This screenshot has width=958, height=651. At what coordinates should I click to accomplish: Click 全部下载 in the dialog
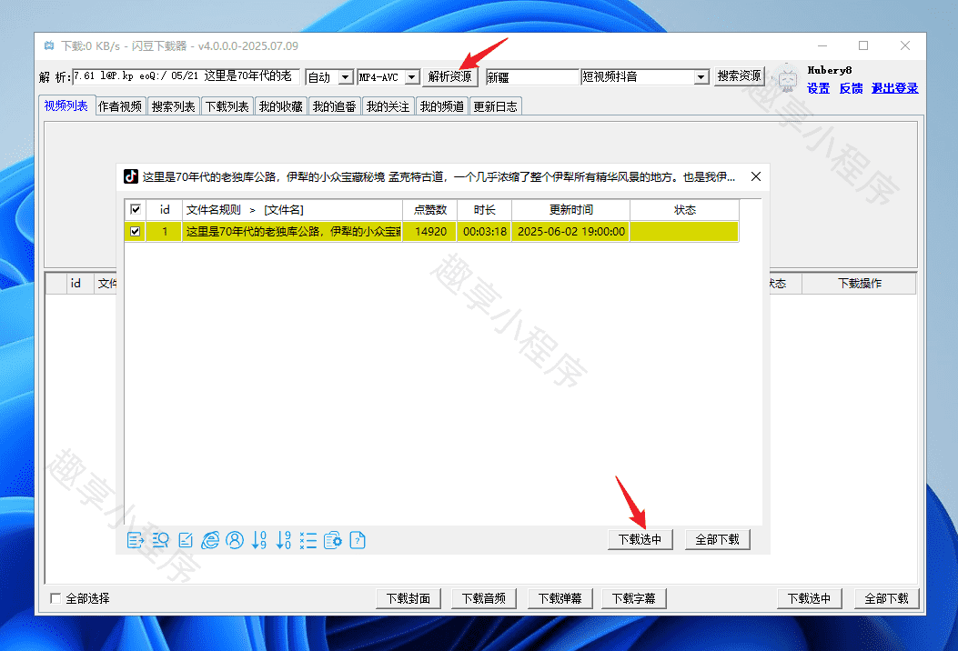coord(717,539)
